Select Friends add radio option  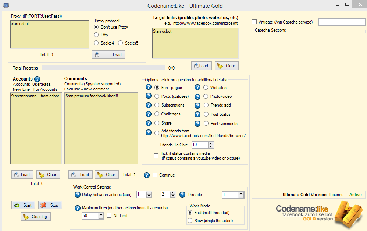coord(206,105)
